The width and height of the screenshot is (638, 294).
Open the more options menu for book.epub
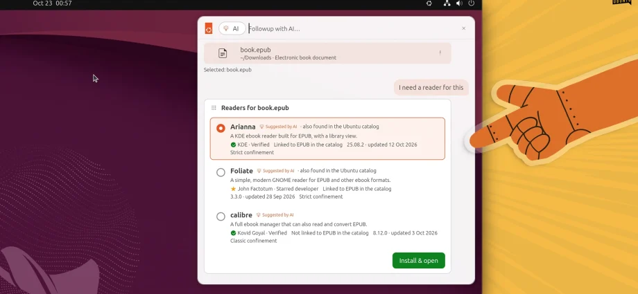click(x=440, y=53)
